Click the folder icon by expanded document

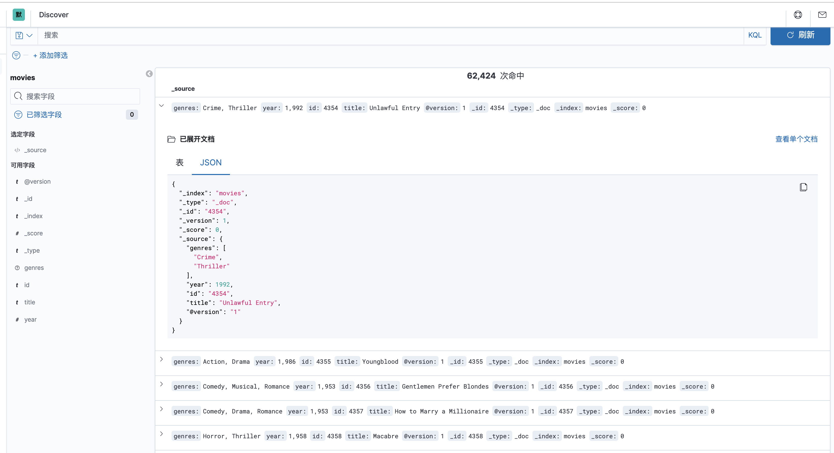[171, 139]
